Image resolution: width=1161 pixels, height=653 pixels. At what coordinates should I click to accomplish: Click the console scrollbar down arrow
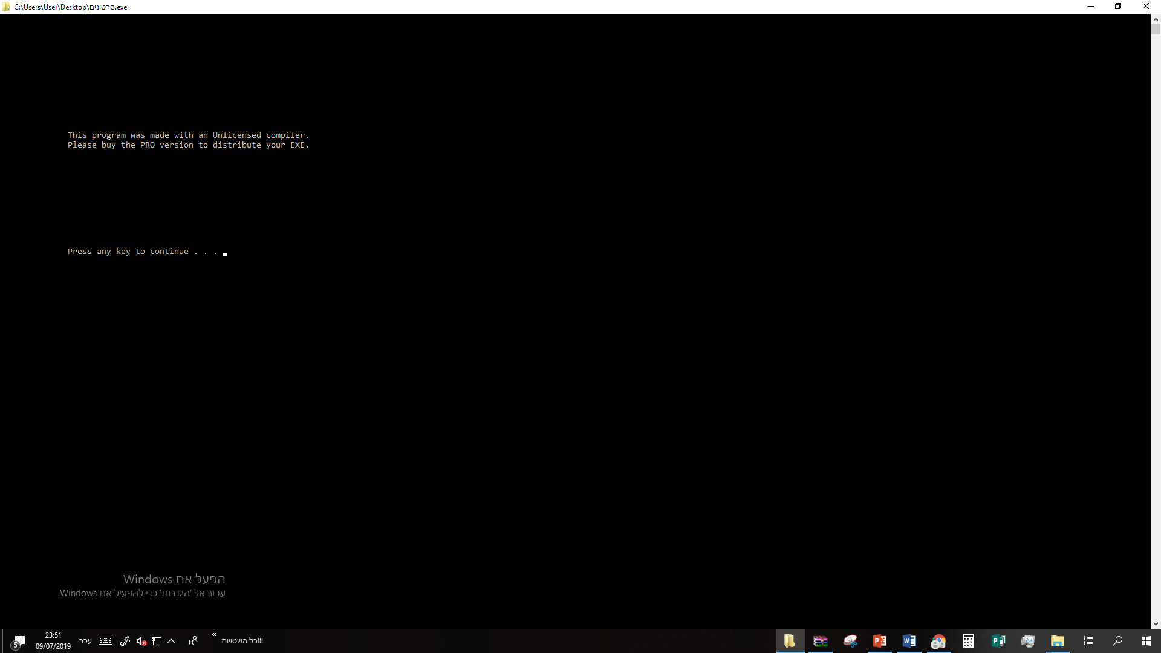coord(1156,623)
